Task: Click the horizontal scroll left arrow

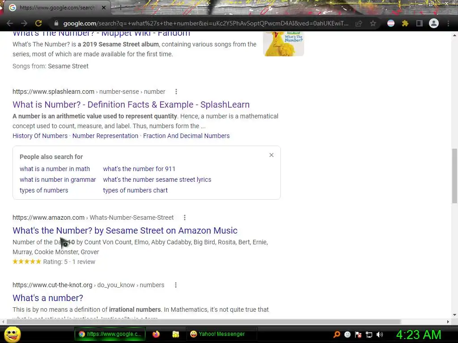Action: (3, 322)
